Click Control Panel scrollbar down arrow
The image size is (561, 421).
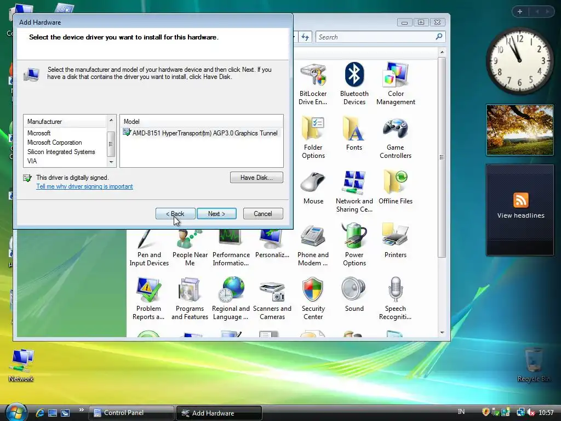pos(442,333)
